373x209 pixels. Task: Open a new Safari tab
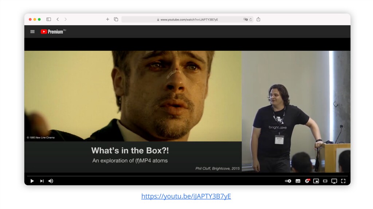[x=107, y=19]
